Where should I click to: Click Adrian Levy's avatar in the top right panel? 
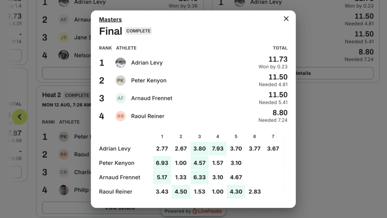point(240,3)
